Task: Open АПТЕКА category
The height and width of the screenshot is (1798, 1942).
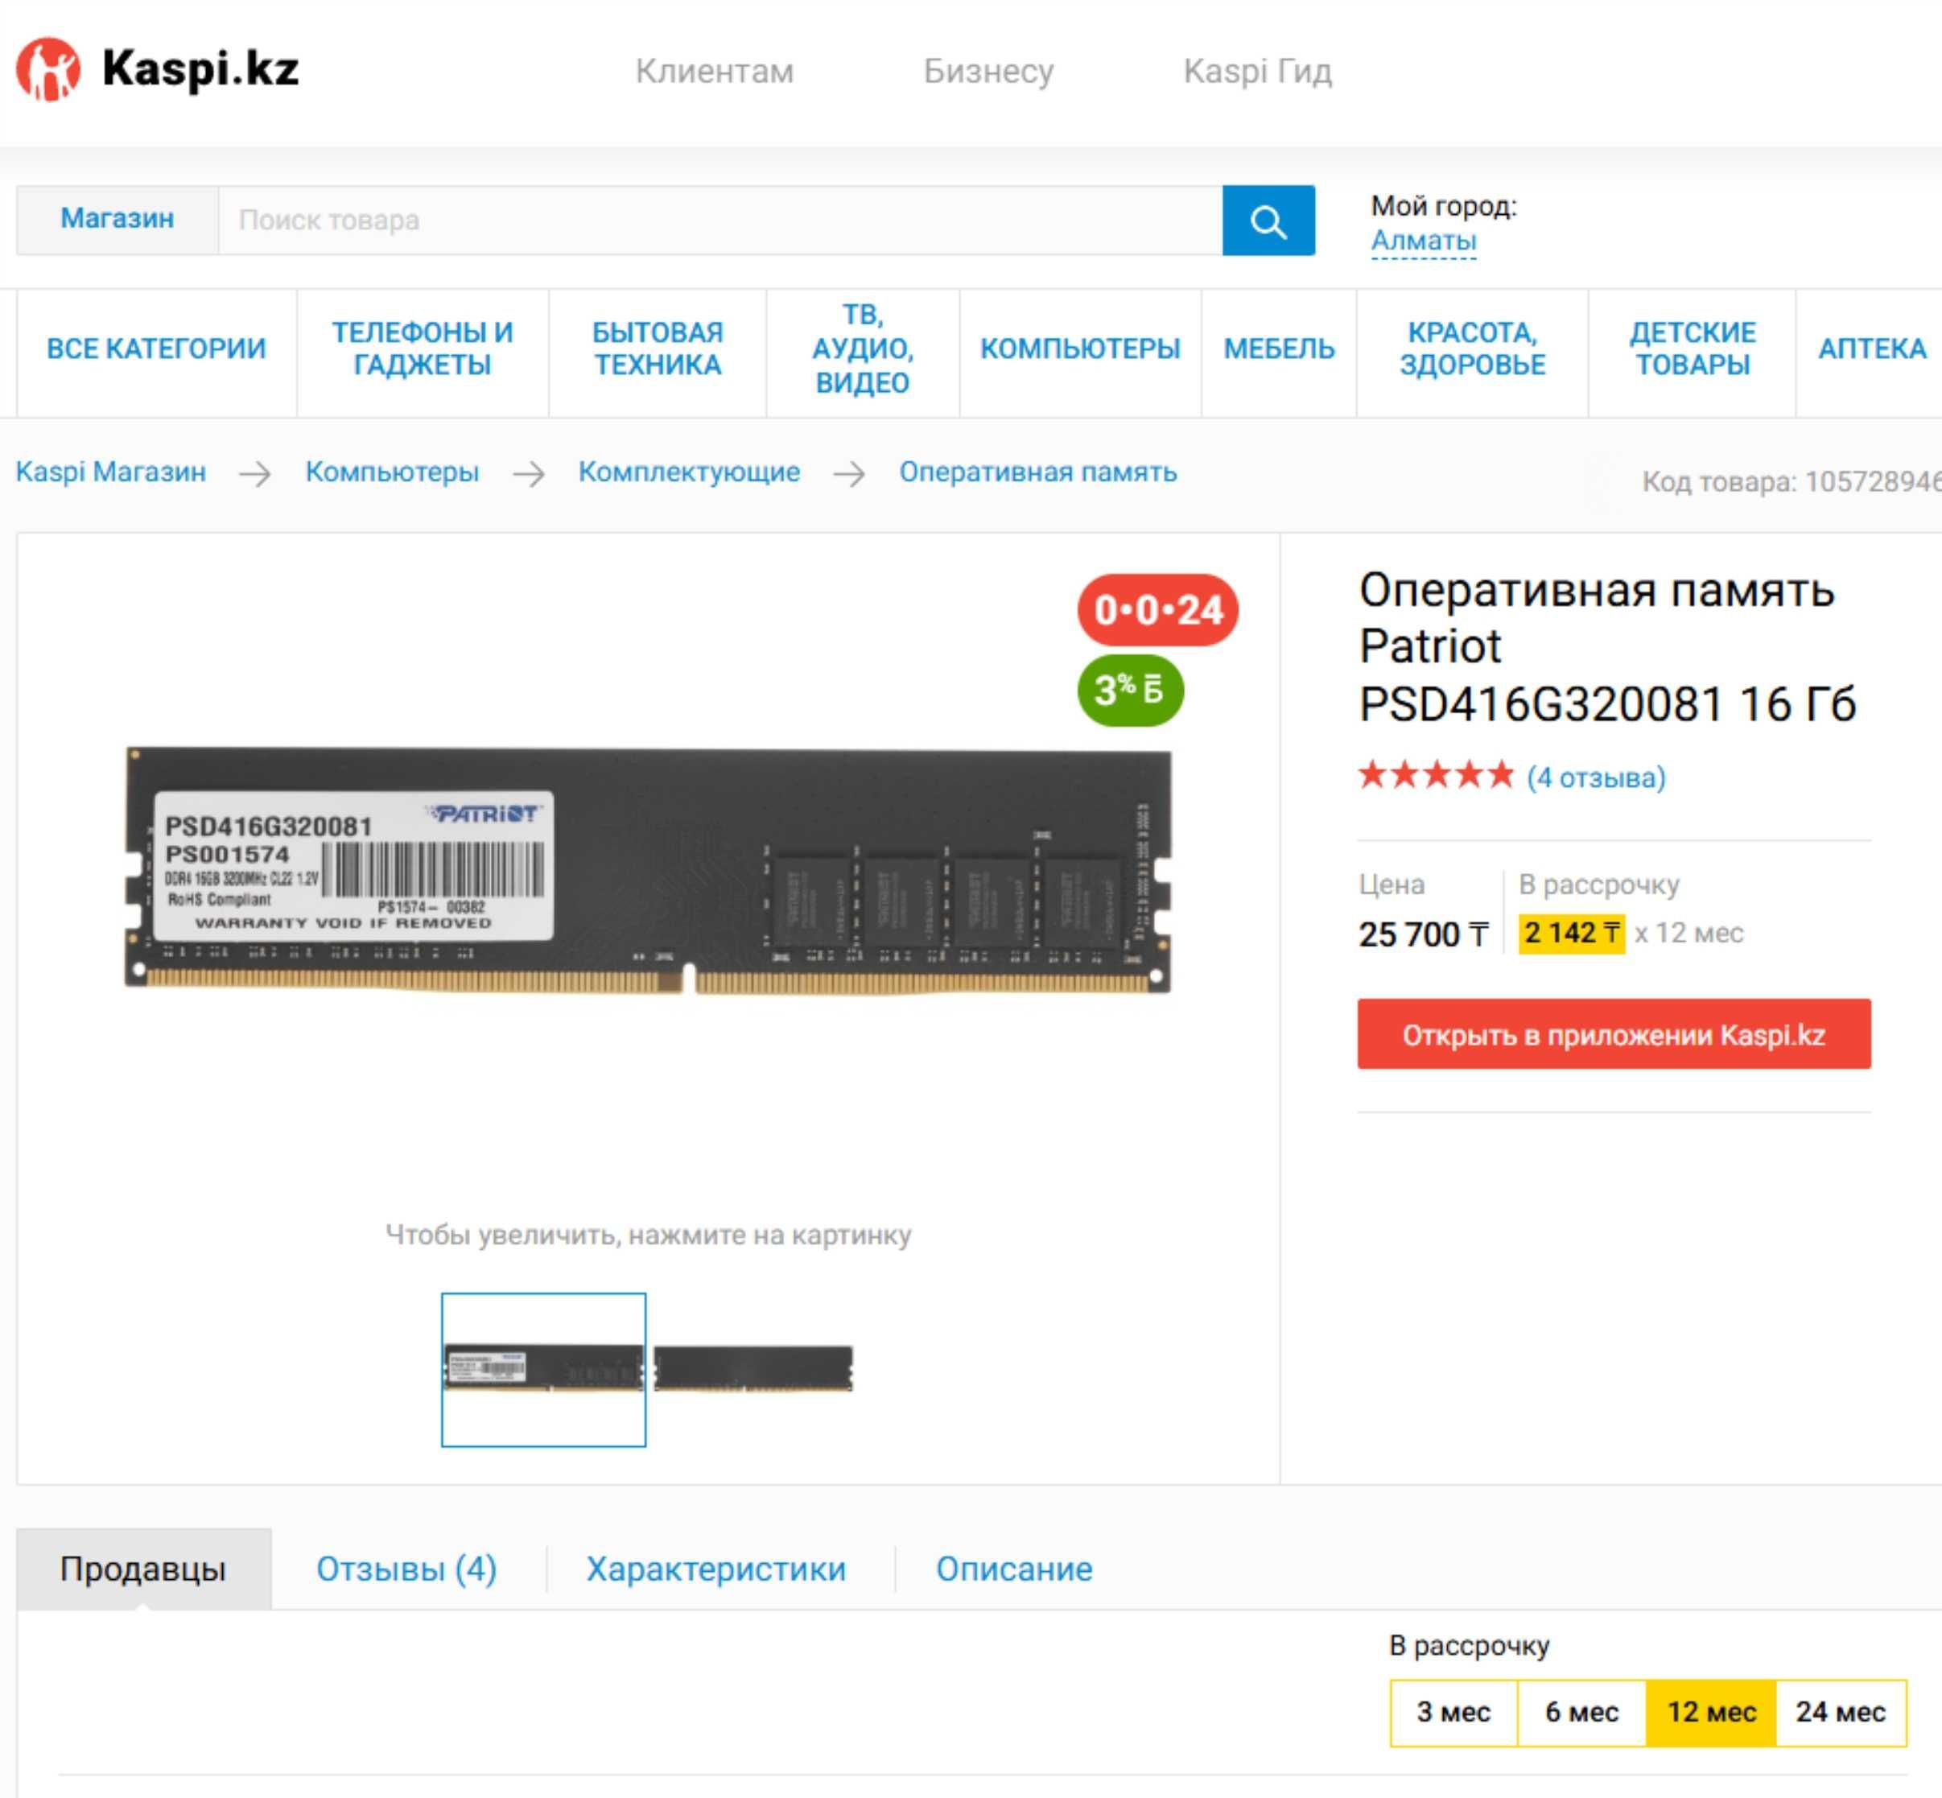Action: pyautogui.click(x=1871, y=348)
